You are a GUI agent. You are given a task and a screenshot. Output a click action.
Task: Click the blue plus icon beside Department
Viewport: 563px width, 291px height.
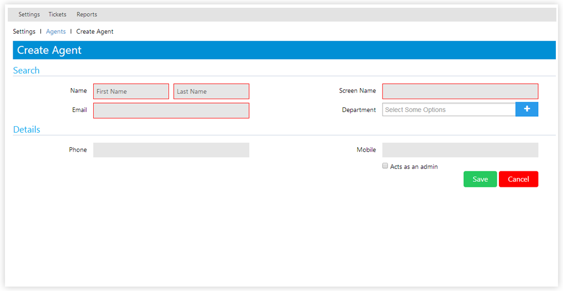[x=527, y=109]
